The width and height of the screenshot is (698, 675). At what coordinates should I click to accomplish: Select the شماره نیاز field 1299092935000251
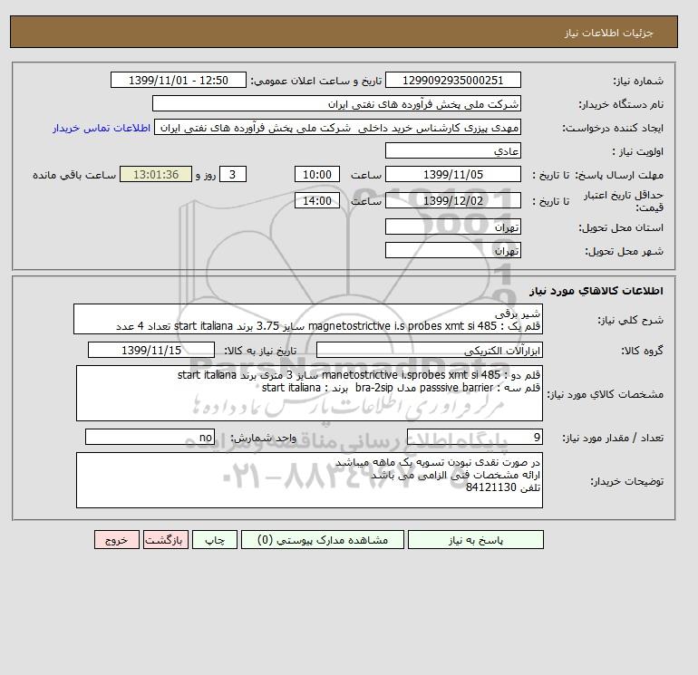[x=452, y=81]
